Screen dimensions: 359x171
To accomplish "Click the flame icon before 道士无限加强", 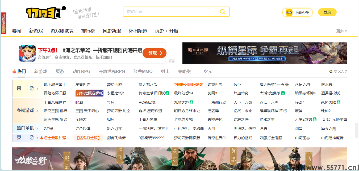I will 41,138.
